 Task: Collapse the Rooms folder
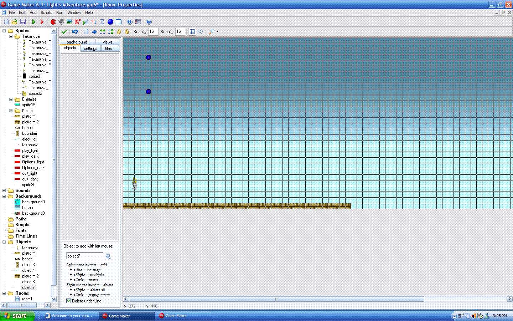(4, 293)
